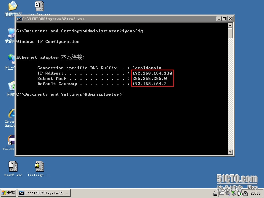
Task: Click the cmd vertical scrollbar thumb
Action: (x=230, y=33)
